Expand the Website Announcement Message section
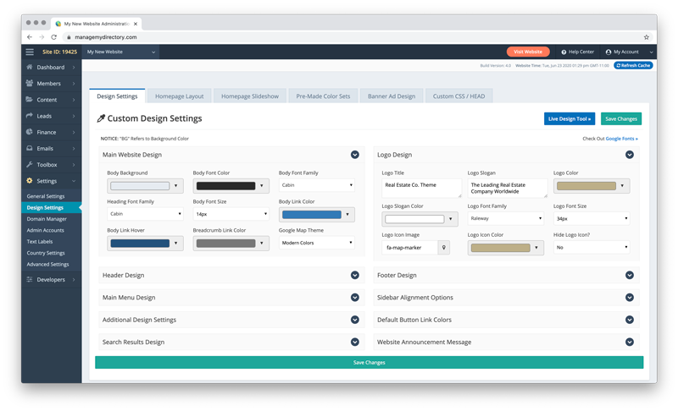 630,342
